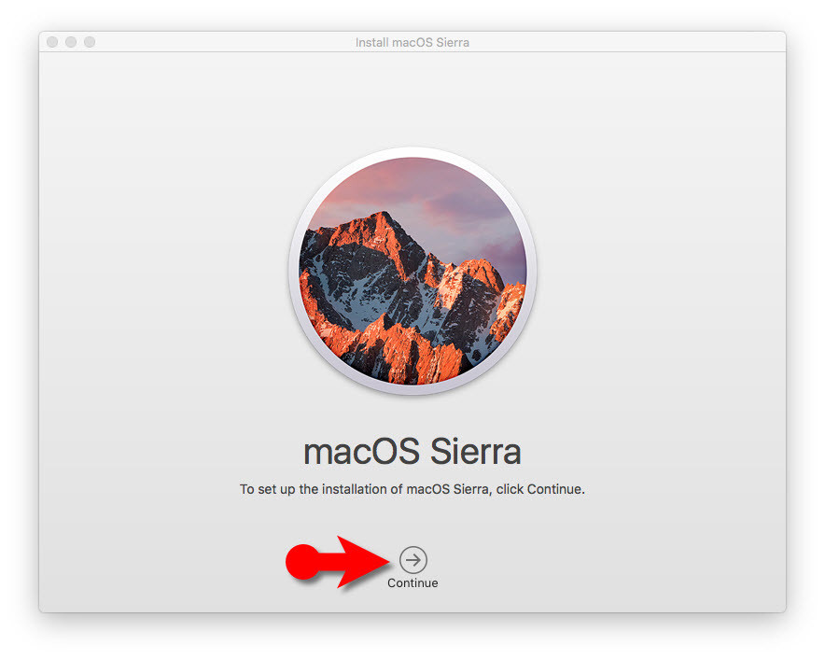
Task: Click the zoom (third) window button
Action: [x=90, y=42]
